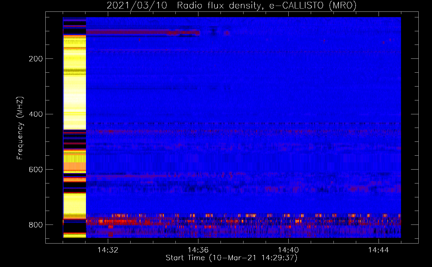
Task: Click the black block below 800 MHz at left
Action: coord(74,228)
